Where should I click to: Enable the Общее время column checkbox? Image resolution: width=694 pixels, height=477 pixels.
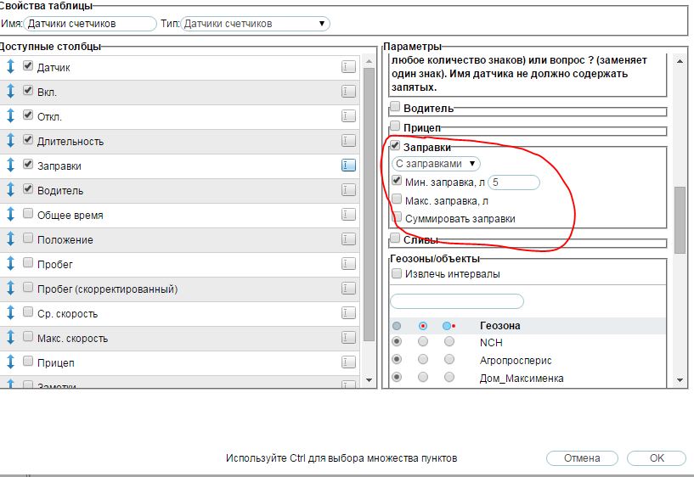[x=28, y=215]
